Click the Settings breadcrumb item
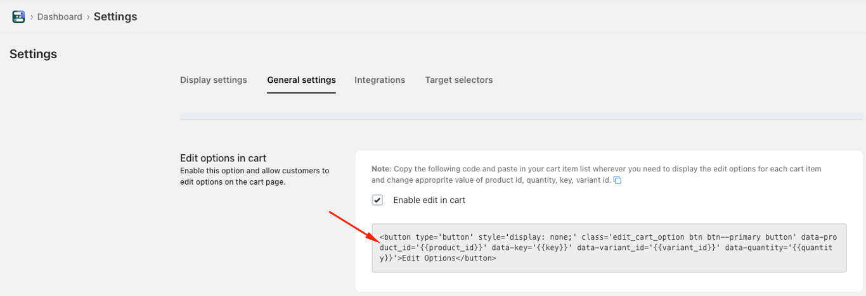Image resolution: width=866 pixels, height=296 pixels. [115, 16]
